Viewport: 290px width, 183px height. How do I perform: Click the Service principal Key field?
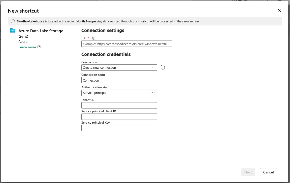(x=119, y=128)
